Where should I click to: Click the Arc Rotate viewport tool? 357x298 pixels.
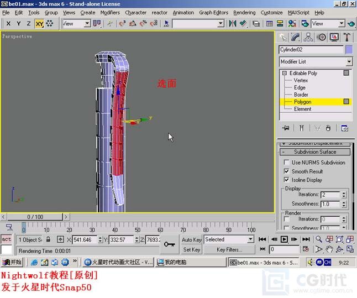point(339,249)
